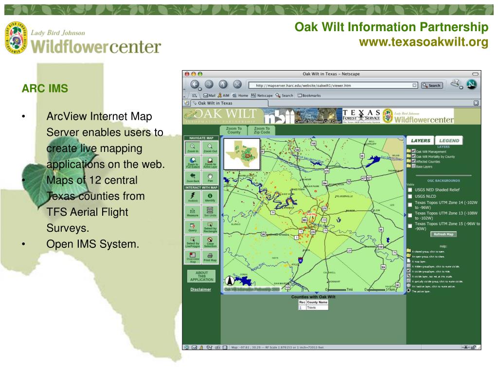
Task: Expand Oak Wilt Mortality by County folder
Action: tap(409, 156)
